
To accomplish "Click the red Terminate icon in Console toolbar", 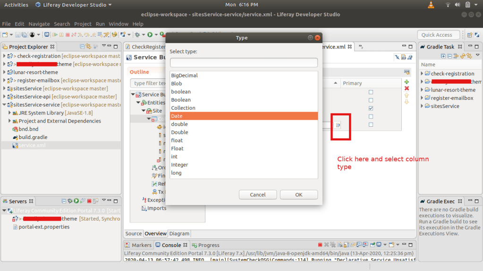I will point(320,245).
